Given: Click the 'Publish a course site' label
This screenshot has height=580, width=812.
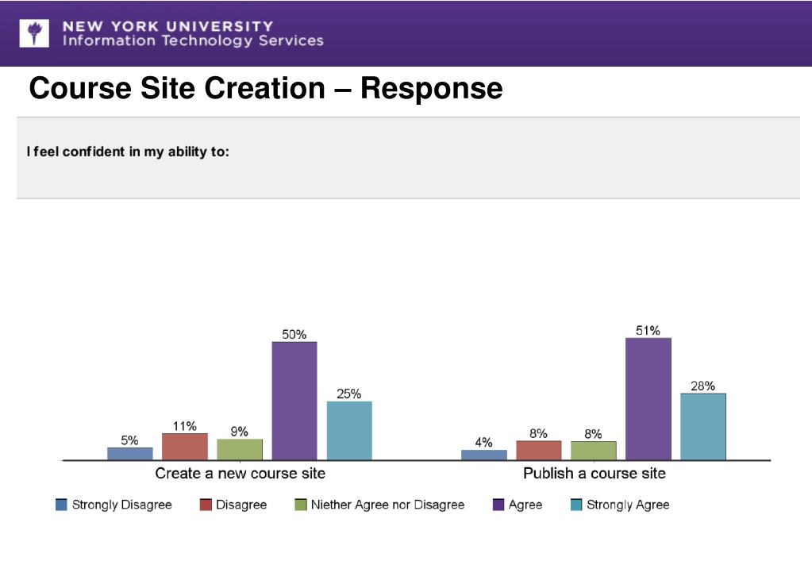Looking at the screenshot, I should pyautogui.click(x=595, y=474).
